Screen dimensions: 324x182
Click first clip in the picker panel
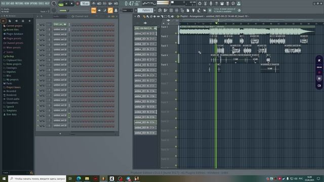(145, 28)
